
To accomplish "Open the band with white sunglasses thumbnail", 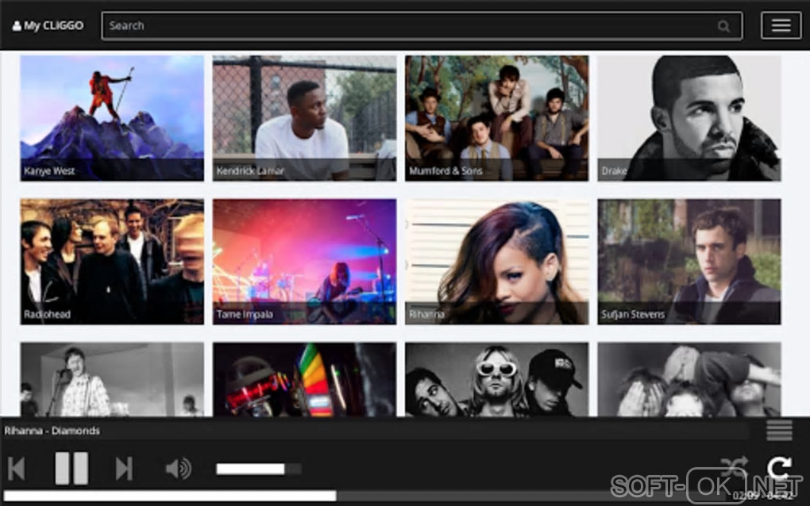I will pyautogui.click(x=496, y=379).
